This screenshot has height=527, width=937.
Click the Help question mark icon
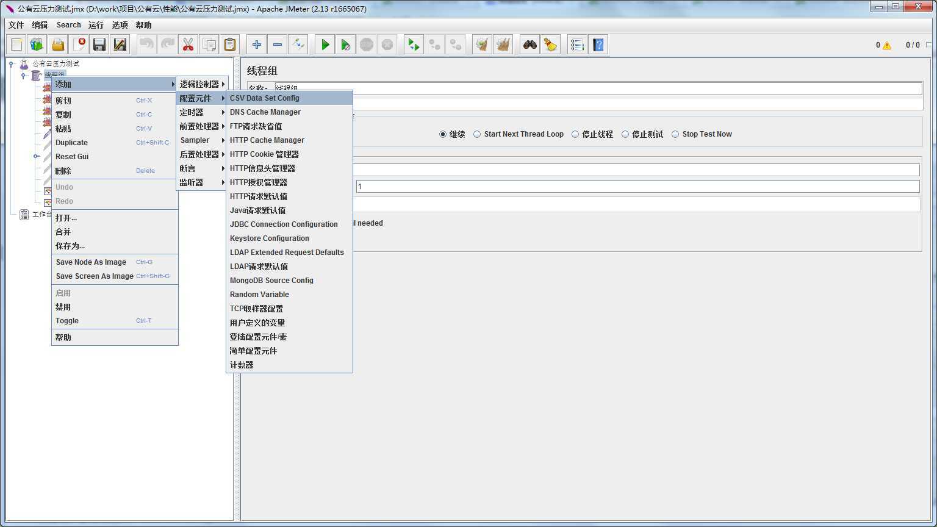click(x=598, y=45)
